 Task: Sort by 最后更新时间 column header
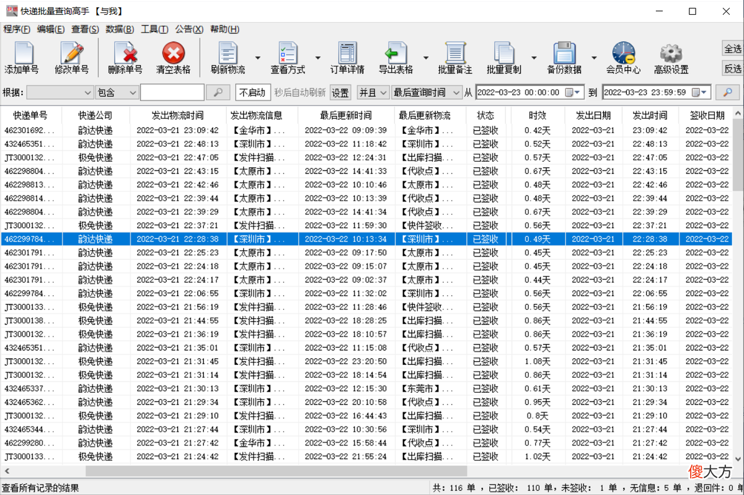[346, 115]
